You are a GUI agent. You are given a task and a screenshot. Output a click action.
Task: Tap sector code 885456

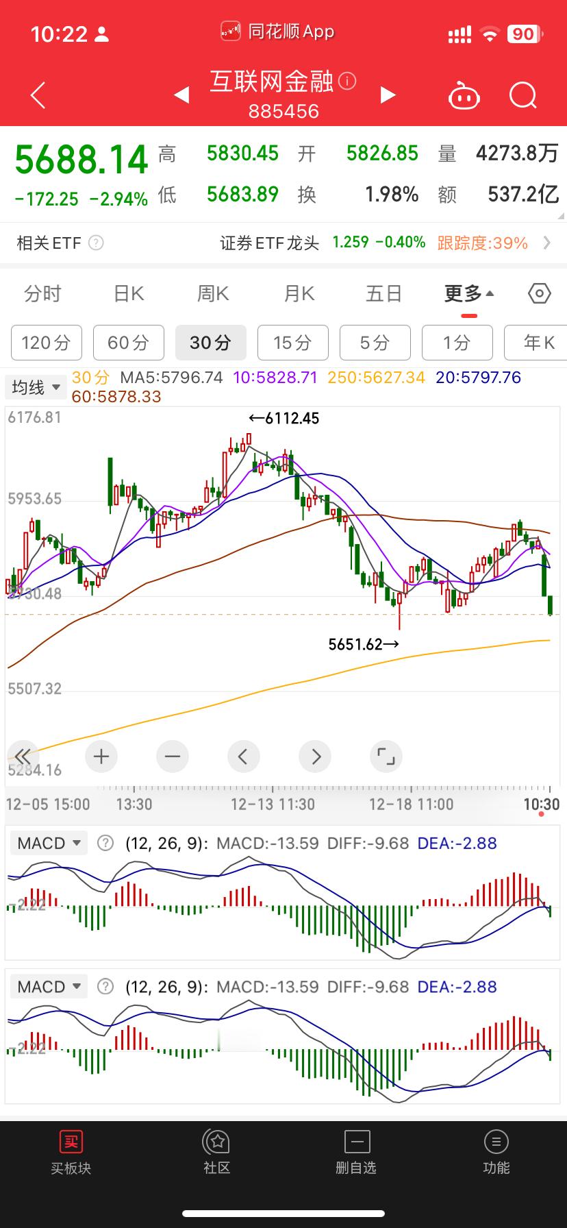(283, 111)
